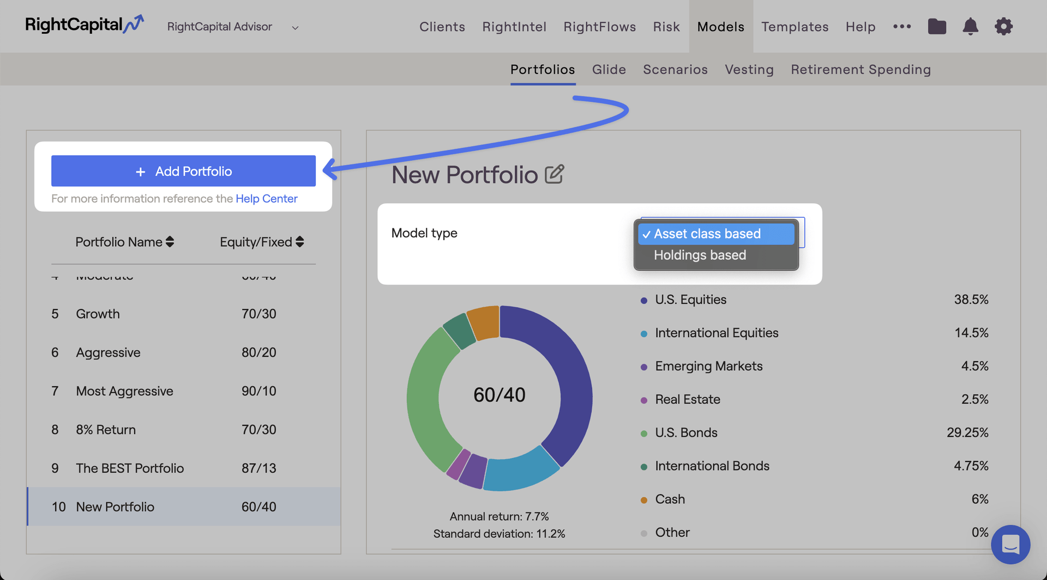Click the 60/40 donut chart center
The image size is (1047, 580).
[499, 395]
